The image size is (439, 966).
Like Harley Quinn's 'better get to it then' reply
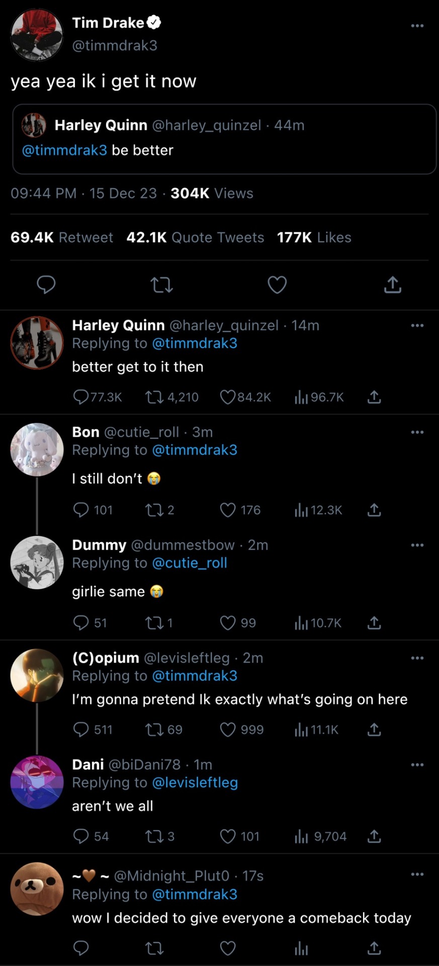pyautogui.click(x=228, y=397)
